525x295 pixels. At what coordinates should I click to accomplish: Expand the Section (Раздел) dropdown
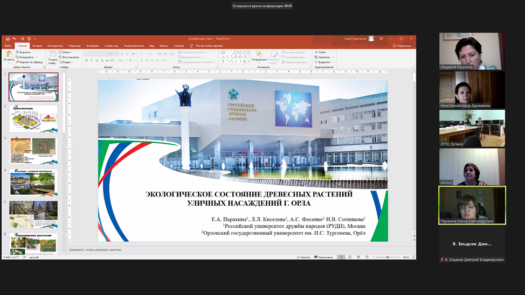67,62
